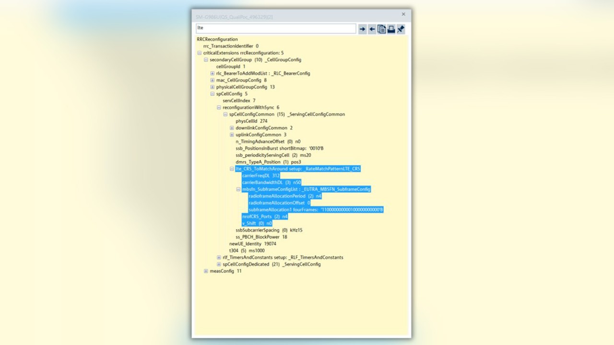Expand physicalCellGroupConfig tree node
The width and height of the screenshot is (614, 345).
coord(213,87)
